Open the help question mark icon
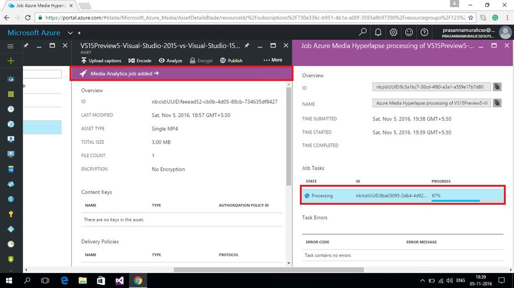Screen dimensions: 514x288 pos(424,32)
